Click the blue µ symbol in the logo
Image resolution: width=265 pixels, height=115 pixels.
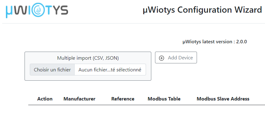(10, 11)
